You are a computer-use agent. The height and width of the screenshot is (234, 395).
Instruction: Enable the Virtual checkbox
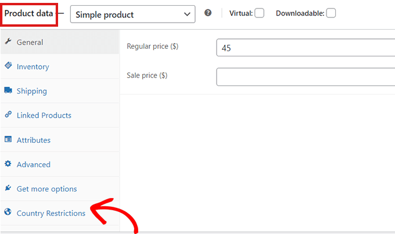click(259, 13)
